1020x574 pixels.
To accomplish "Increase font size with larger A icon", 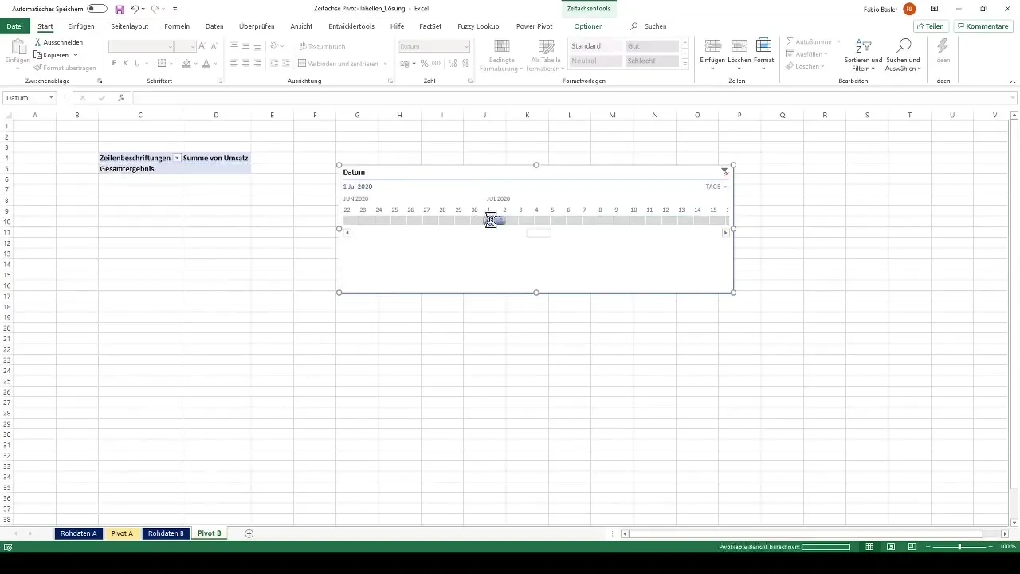I will coord(202,46).
